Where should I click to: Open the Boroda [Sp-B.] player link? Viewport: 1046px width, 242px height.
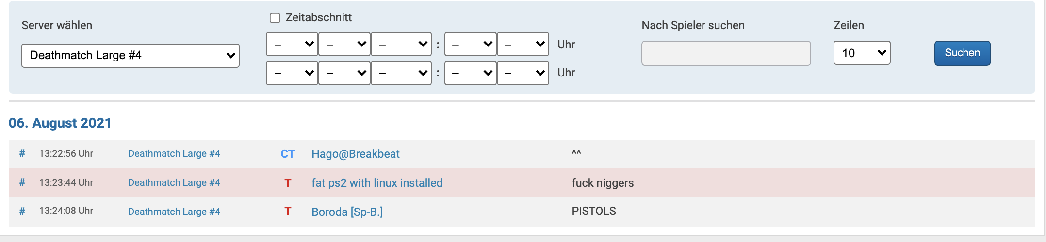347,212
